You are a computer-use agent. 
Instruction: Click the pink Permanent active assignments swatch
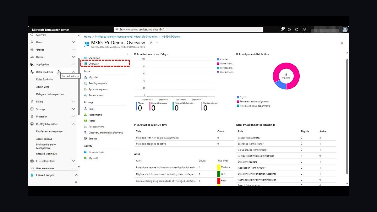[x=238, y=101]
